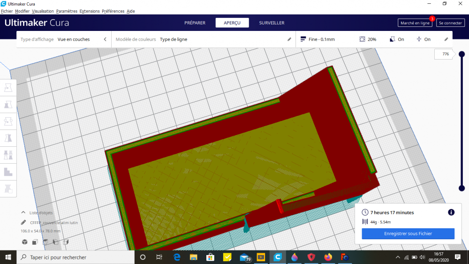Viewport: 469px width, 264px height.
Task: Open Marché en ligne marketplace
Action: click(415, 23)
